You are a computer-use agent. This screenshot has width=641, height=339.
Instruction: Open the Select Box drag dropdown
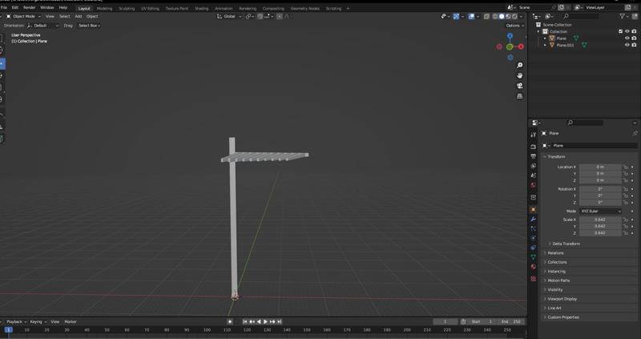point(89,26)
